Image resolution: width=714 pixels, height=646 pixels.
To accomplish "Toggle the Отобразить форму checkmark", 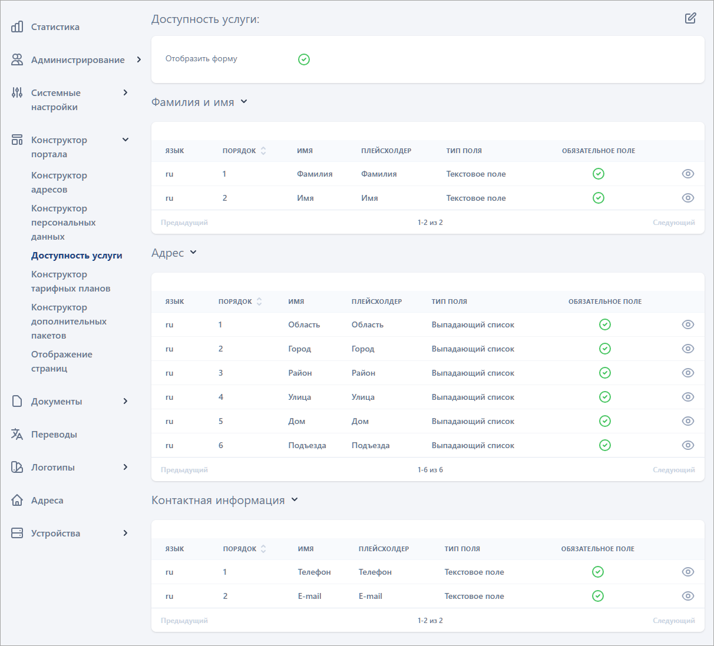I will [304, 59].
